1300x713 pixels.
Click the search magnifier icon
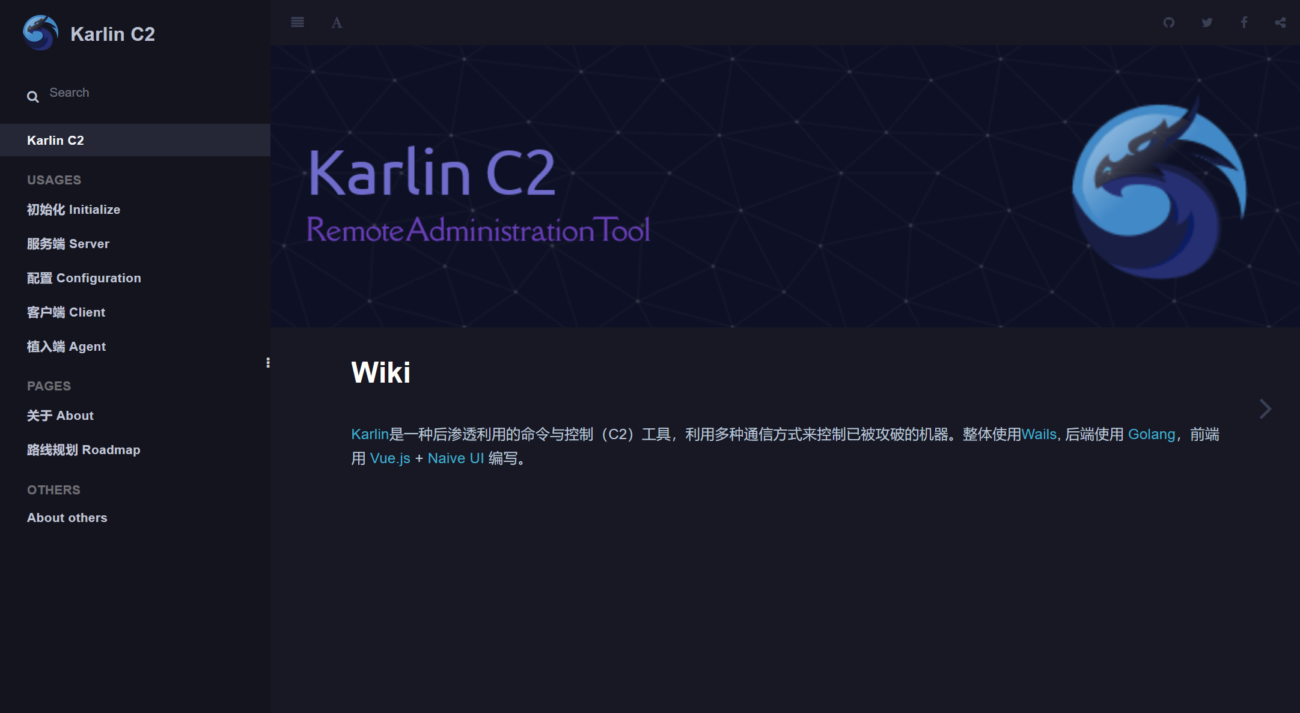click(x=33, y=97)
